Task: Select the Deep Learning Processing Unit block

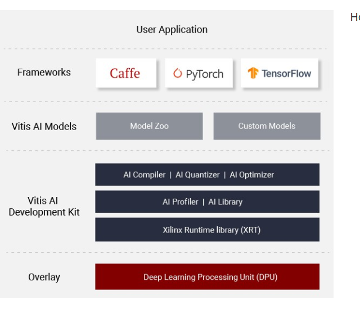Action: coord(207,277)
